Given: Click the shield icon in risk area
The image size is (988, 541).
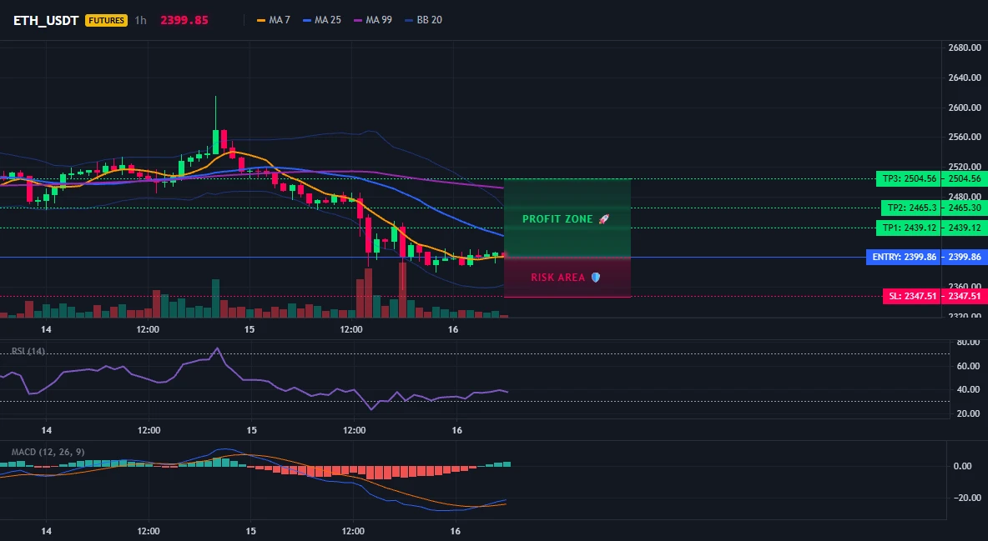Looking at the screenshot, I should click(596, 277).
